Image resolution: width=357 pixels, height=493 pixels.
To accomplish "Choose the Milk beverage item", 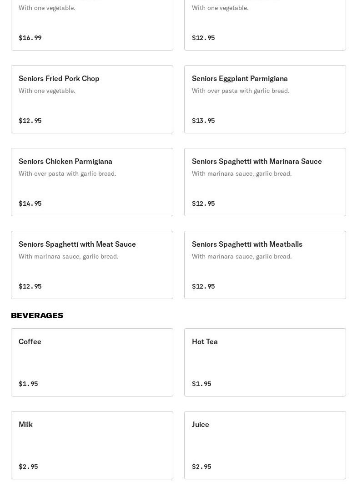I will pos(26,424).
